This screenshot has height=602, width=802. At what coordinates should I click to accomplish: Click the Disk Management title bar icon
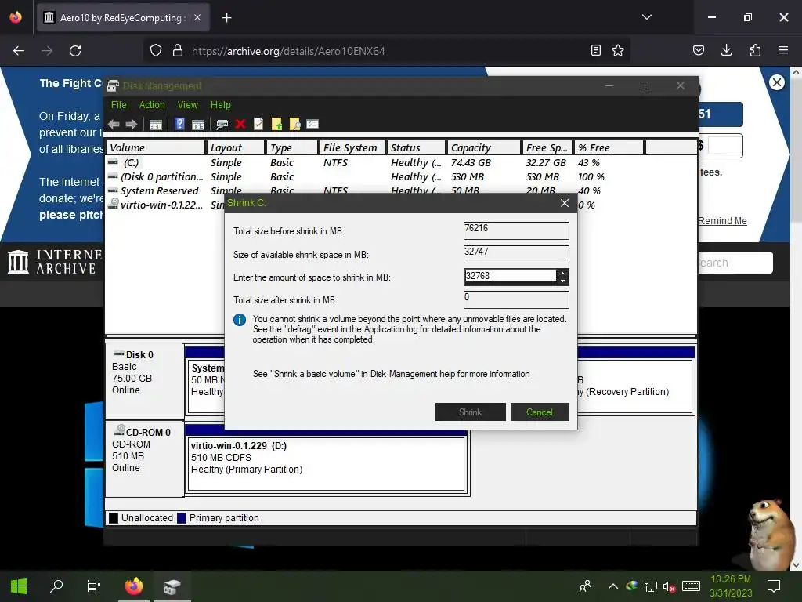(x=113, y=86)
